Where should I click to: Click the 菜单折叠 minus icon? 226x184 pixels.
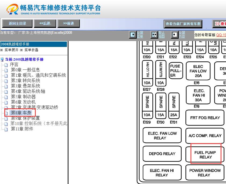pos(21,50)
